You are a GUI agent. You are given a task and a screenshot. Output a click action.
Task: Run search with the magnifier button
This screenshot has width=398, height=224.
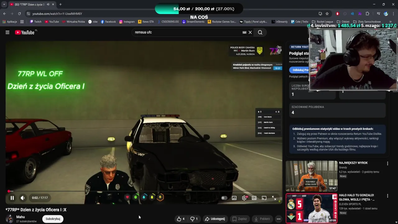pyautogui.click(x=260, y=32)
